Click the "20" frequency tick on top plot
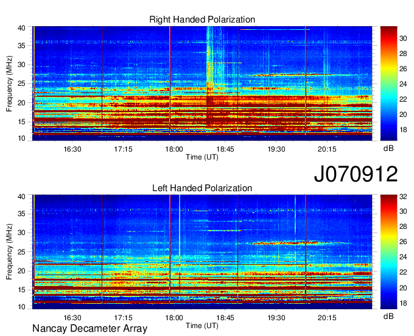The height and width of the screenshot is (336, 414). click(21, 103)
